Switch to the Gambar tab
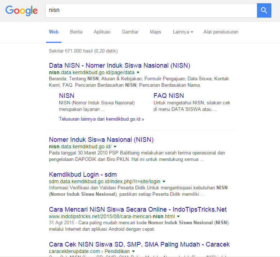Viewport: 280px width, 257px height. pos(130,32)
